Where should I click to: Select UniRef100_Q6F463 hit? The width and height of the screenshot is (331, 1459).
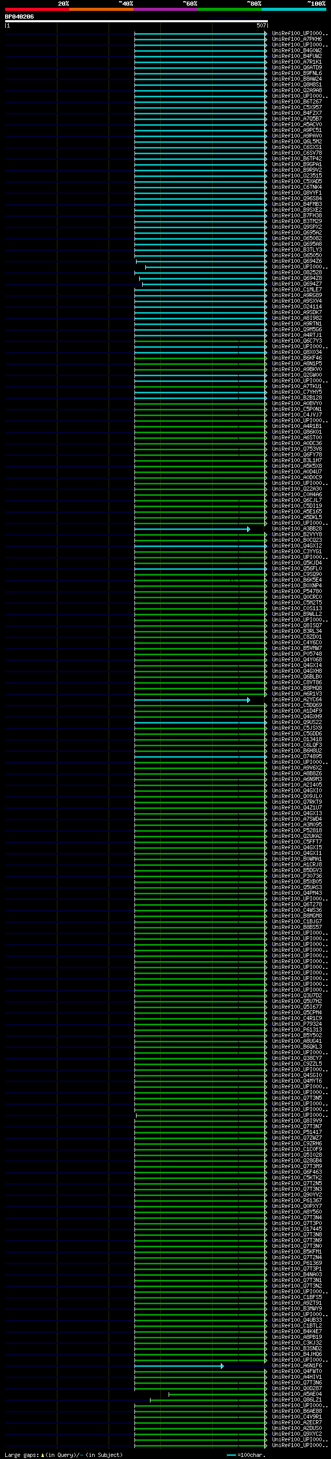297,1173
